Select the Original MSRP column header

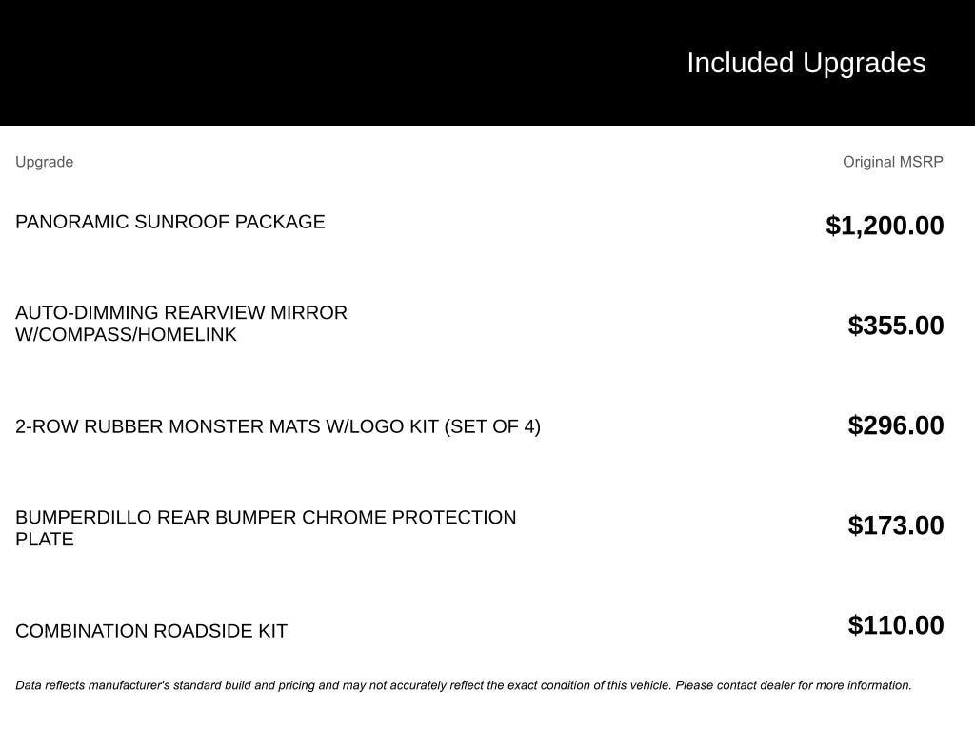[892, 162]
